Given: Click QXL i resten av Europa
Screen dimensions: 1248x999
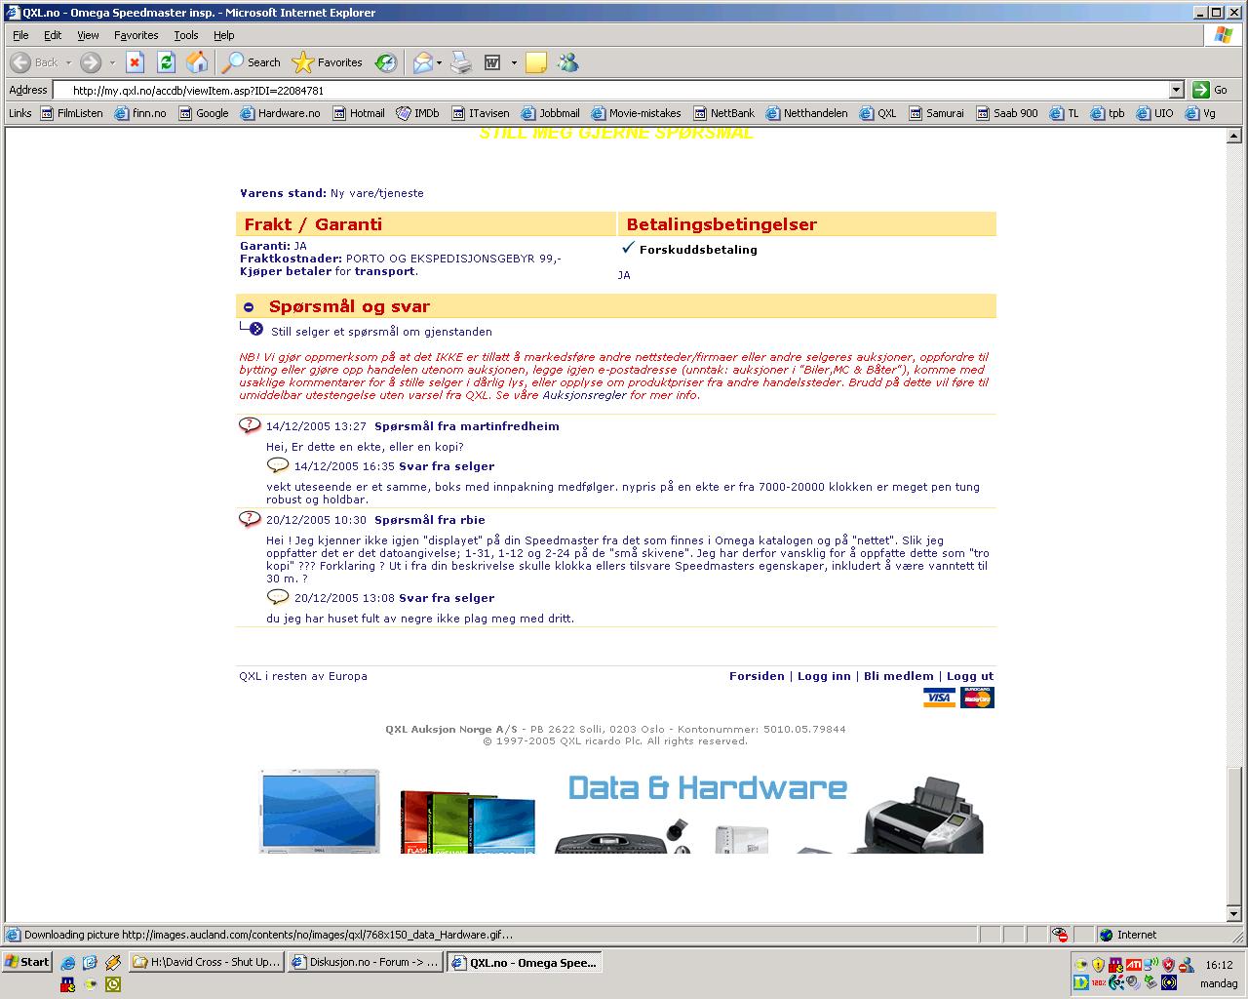Looking at the screenshot, I should [x=303, y=676].
